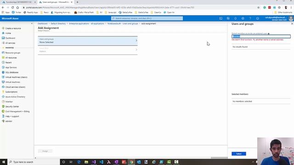294x165 pixels.
Task: Open the Readify Apps bookmark
Action: (31, 12)
